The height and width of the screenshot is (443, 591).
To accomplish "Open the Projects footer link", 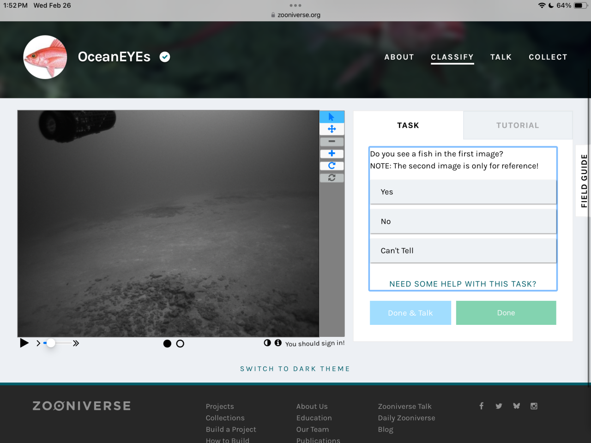I will (220, 407).
